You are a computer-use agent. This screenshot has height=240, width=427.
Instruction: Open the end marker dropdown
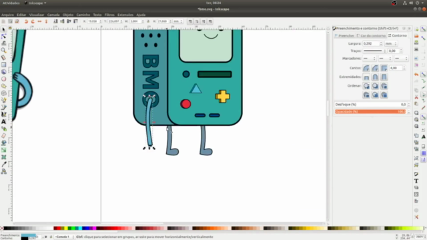[x=401, y=59]
